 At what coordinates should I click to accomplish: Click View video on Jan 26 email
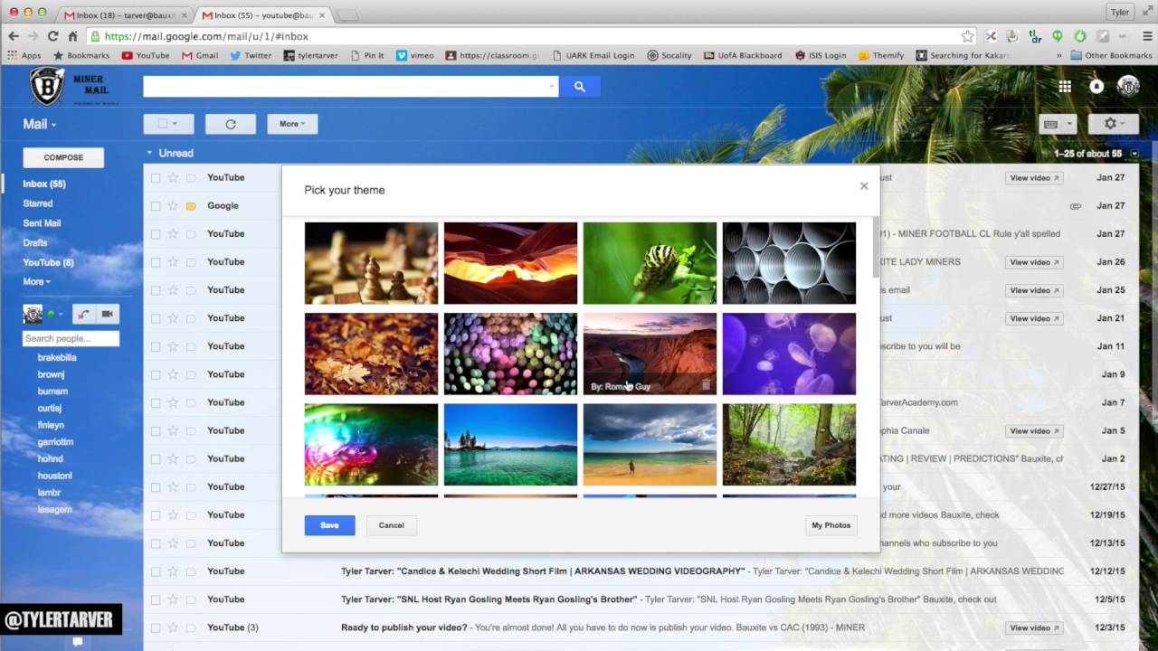[1033, 262]
